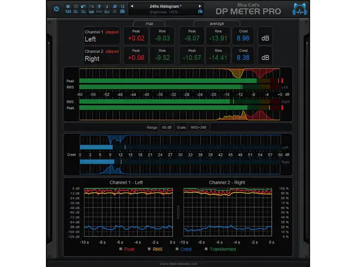Click the Left crest factor meter bar

pos(180,147)
